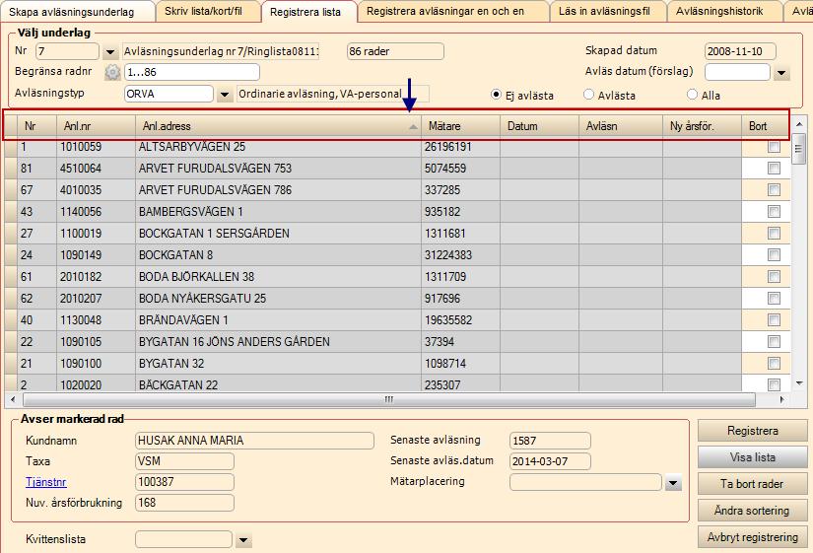The width and height of the screenshot is (813, 553).
Task: Click the Avläsn column header
Action: [x=621, y=126]
